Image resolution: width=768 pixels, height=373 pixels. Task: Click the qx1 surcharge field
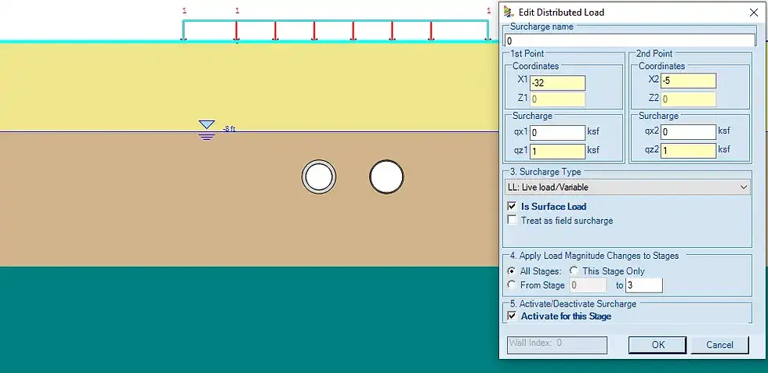(x=557, y=132)
